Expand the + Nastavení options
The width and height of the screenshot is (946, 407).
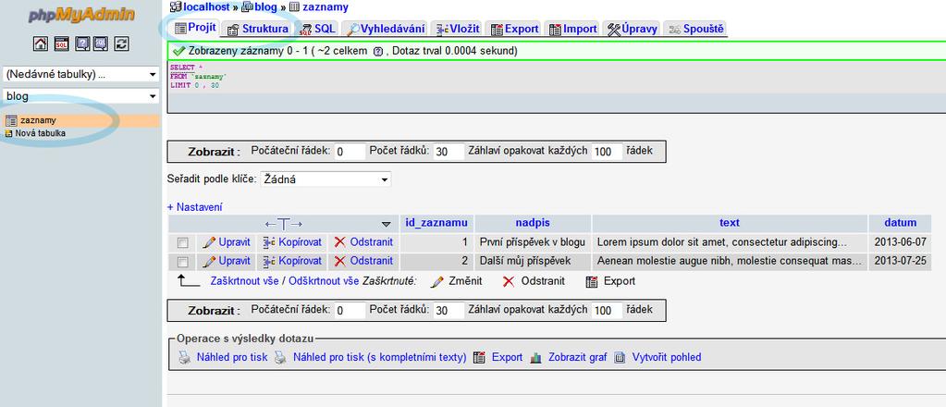click(x=194, y=207)
